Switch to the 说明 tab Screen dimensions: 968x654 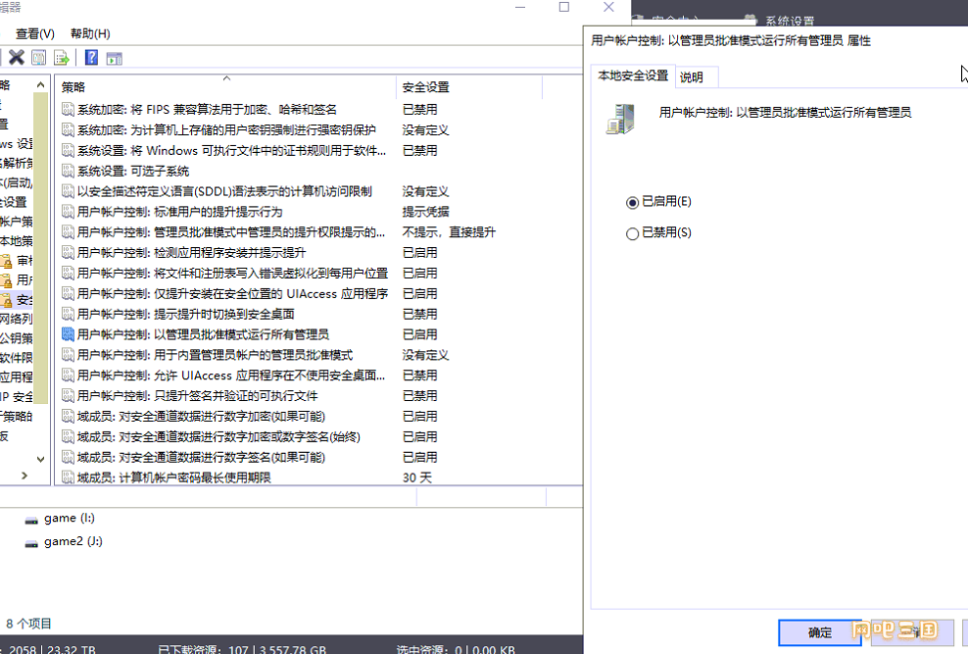pyautogui.click(x=692, y=76)
